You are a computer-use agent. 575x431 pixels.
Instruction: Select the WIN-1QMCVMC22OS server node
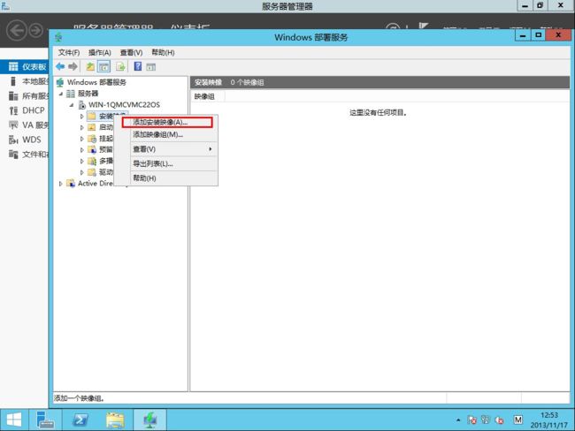point(124,105)
